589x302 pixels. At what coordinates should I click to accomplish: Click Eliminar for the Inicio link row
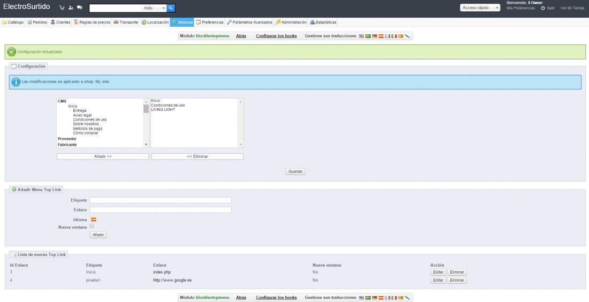(x=457, y=272)
